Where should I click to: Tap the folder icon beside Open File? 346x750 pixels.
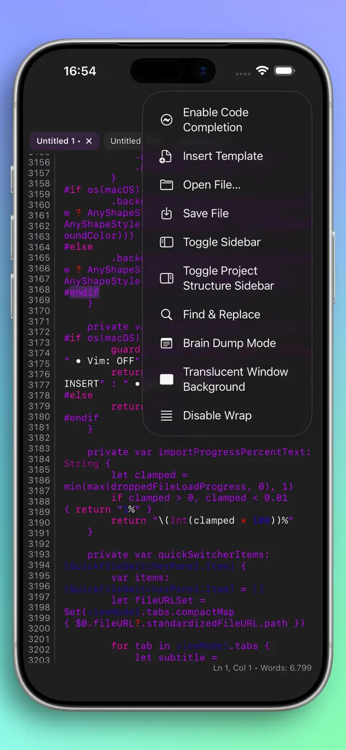pyautogui.click(x=166, y=185)
